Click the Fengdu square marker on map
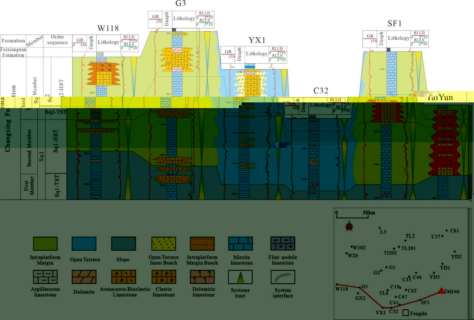The width and height of the screenshot is (474, 320). [x=405, y=313]
